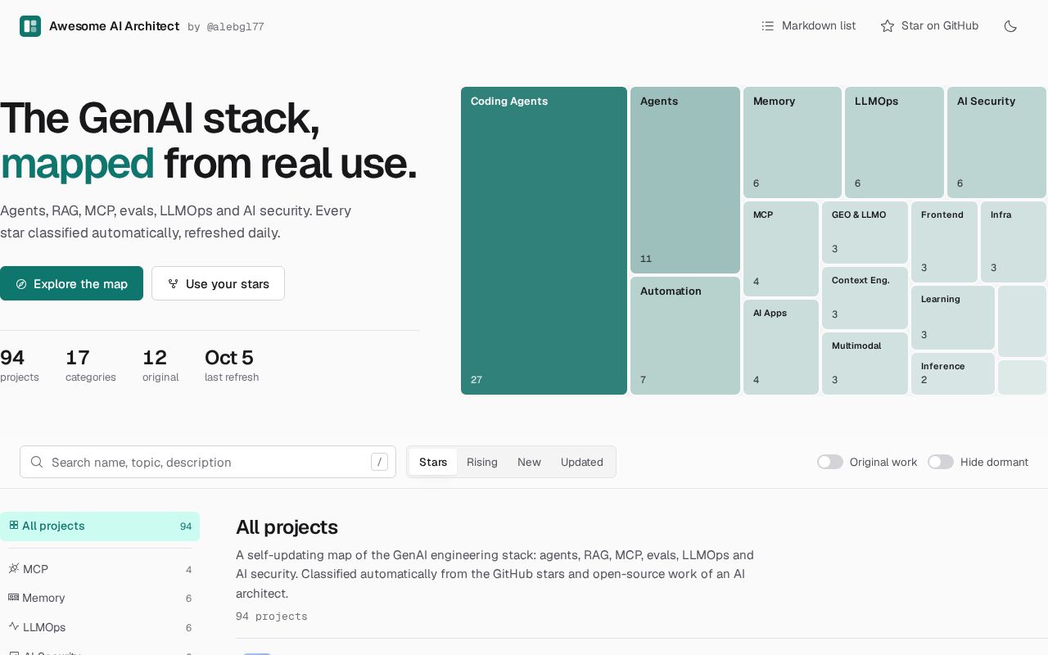
Task: Click the MCP plug icon in the sidebar
Action: coord(14,568)
